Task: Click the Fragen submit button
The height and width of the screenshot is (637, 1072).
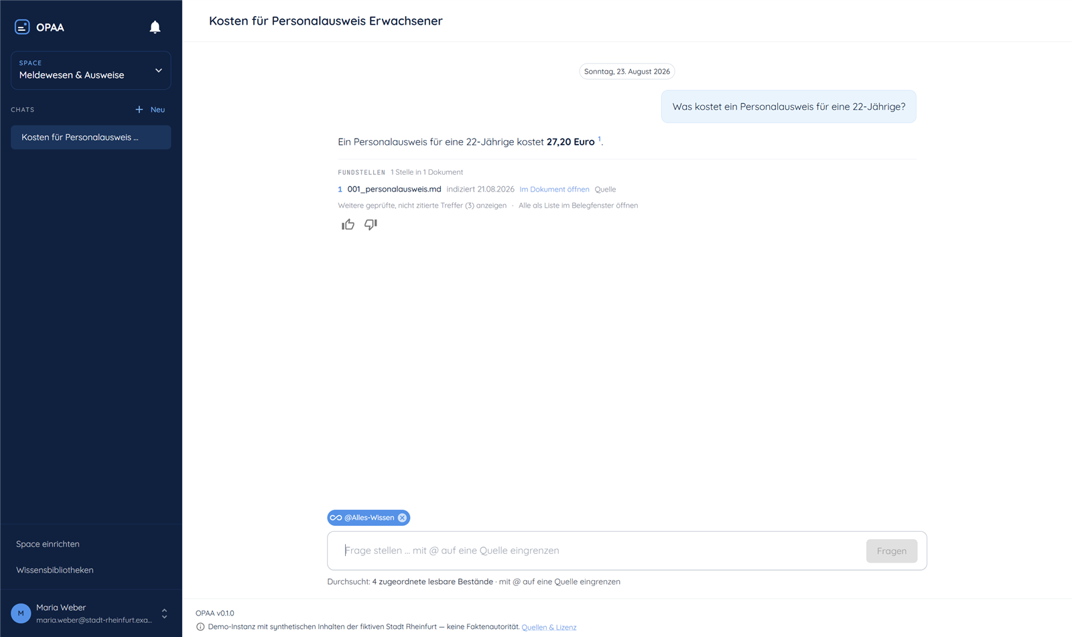Action: click(892, 551)
